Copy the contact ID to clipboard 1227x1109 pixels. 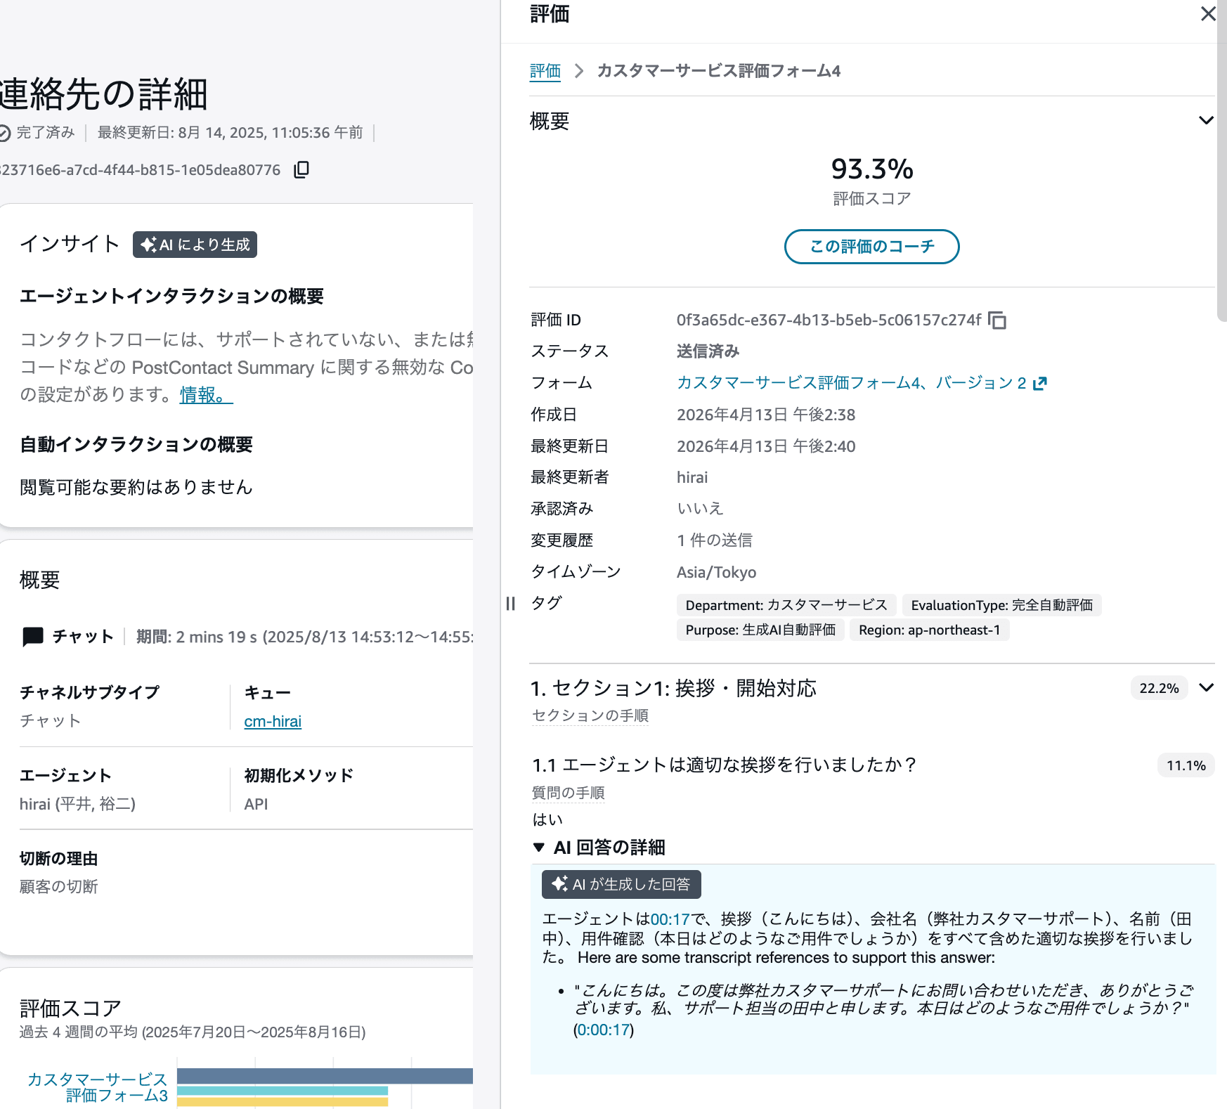click(301, 170)
